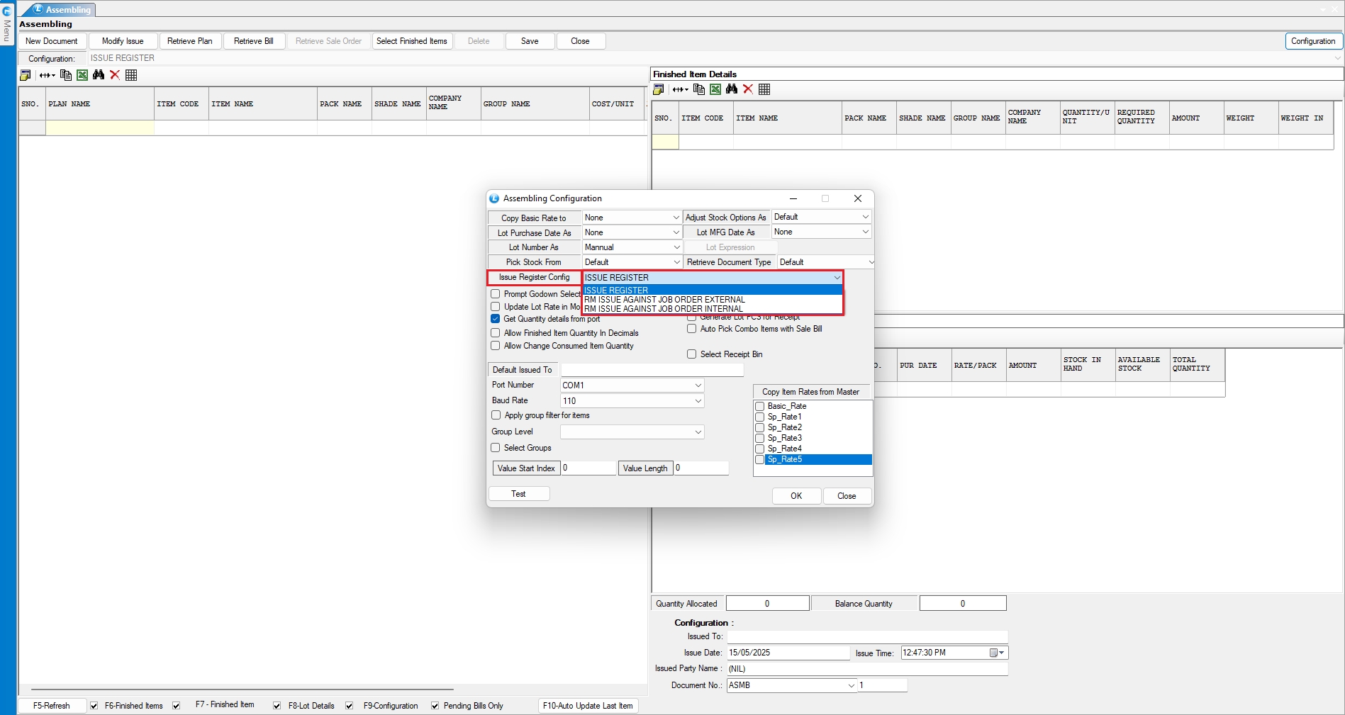Viewport: 1345px width, 715px height.
Task: Uncheck Get Quantity details from port
Action: (496, 319)
